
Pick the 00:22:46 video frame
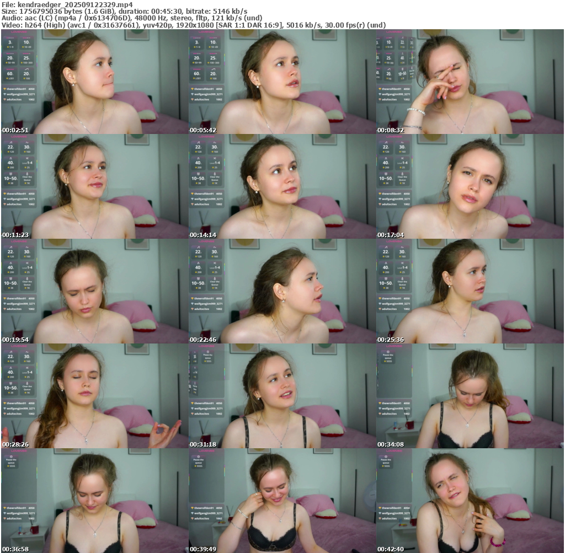[282, 291]
